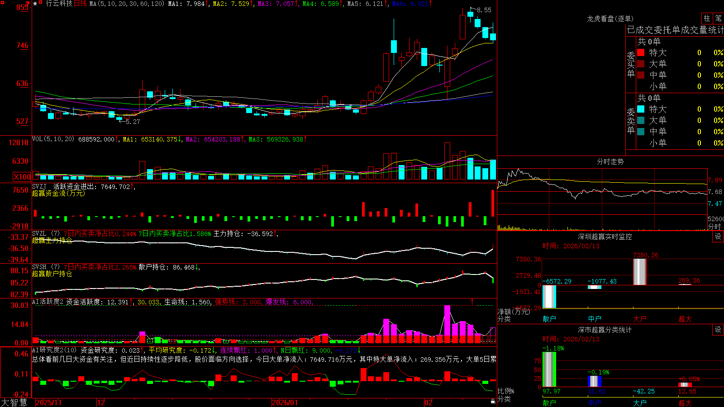Click 超赢主力持仓 label
Viewport: 724px width, 407px height.
52,240
